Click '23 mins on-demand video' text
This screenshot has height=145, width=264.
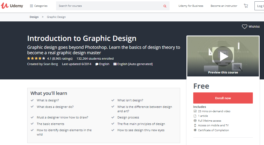pos(214,111)
